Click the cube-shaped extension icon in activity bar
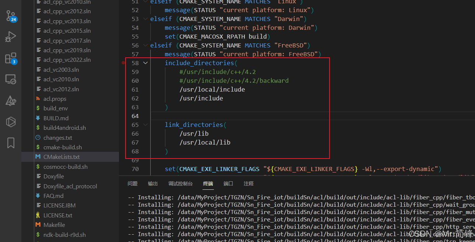The image size is (475, 242). [x=10, y=122]
